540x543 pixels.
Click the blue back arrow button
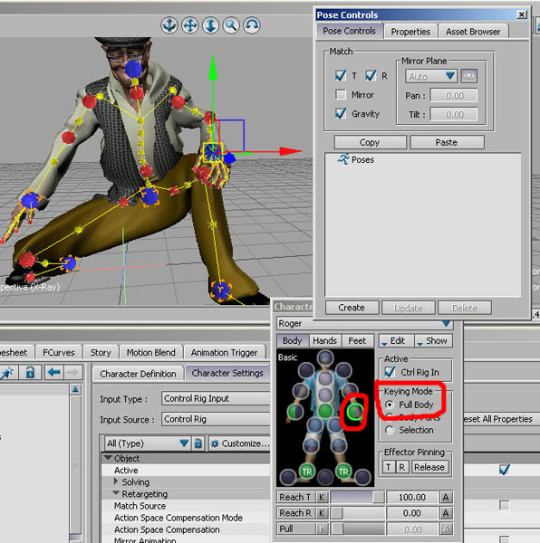(54, 373)
